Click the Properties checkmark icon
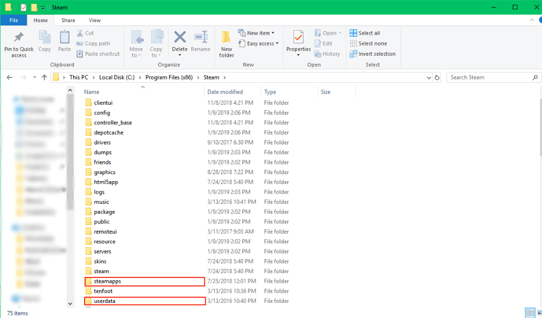 pos(298,37)
